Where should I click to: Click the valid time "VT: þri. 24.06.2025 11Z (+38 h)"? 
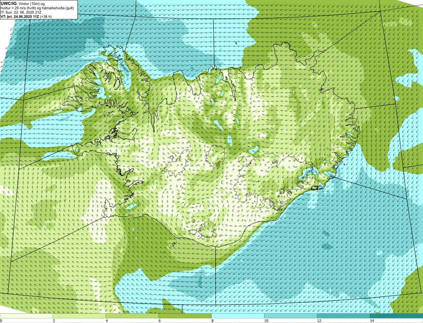coord(26,17)
